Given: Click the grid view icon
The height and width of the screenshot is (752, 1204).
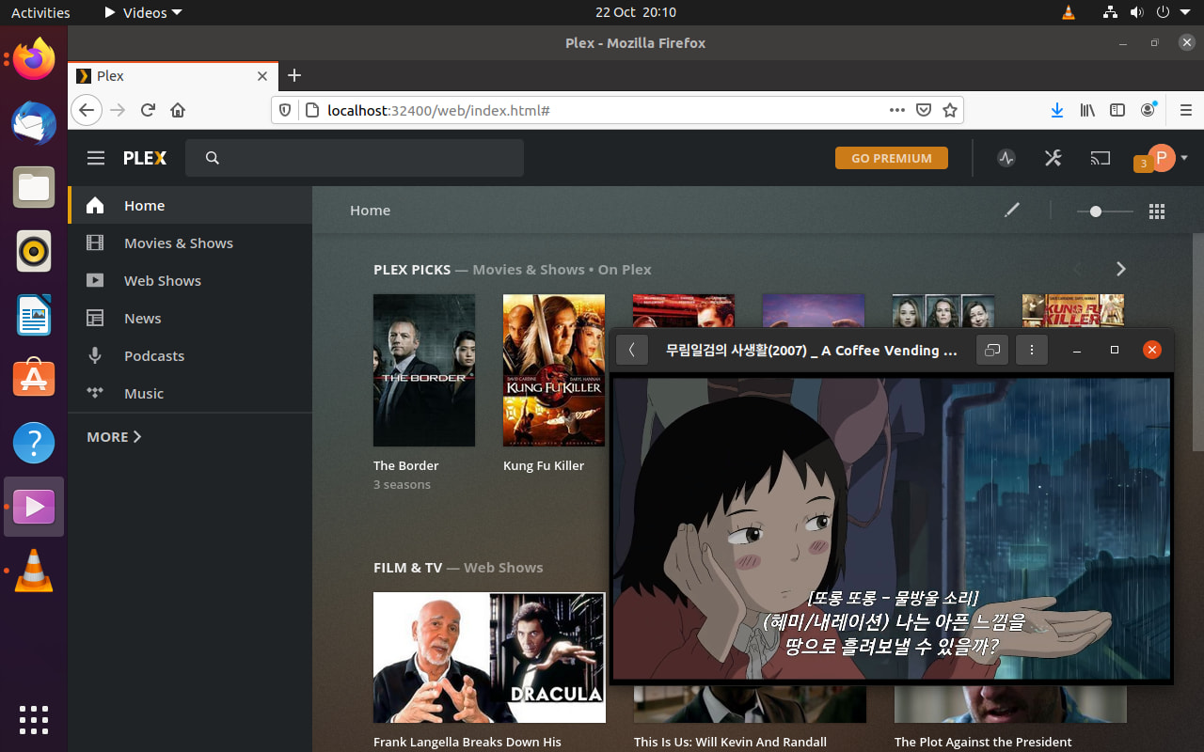Looking at the screenshot, I should coord(1157,211).
